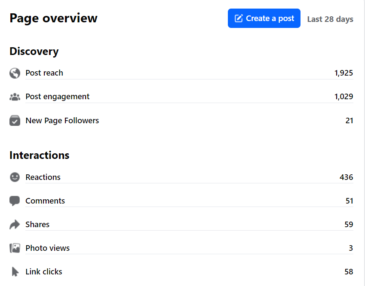365x286 pixels.
Task: Click the Shares count 59
Action: [349, 225]
